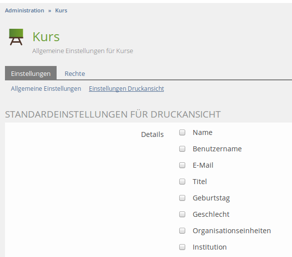
Task: Click the Geburtstag label text
Action: pos(211,198)
